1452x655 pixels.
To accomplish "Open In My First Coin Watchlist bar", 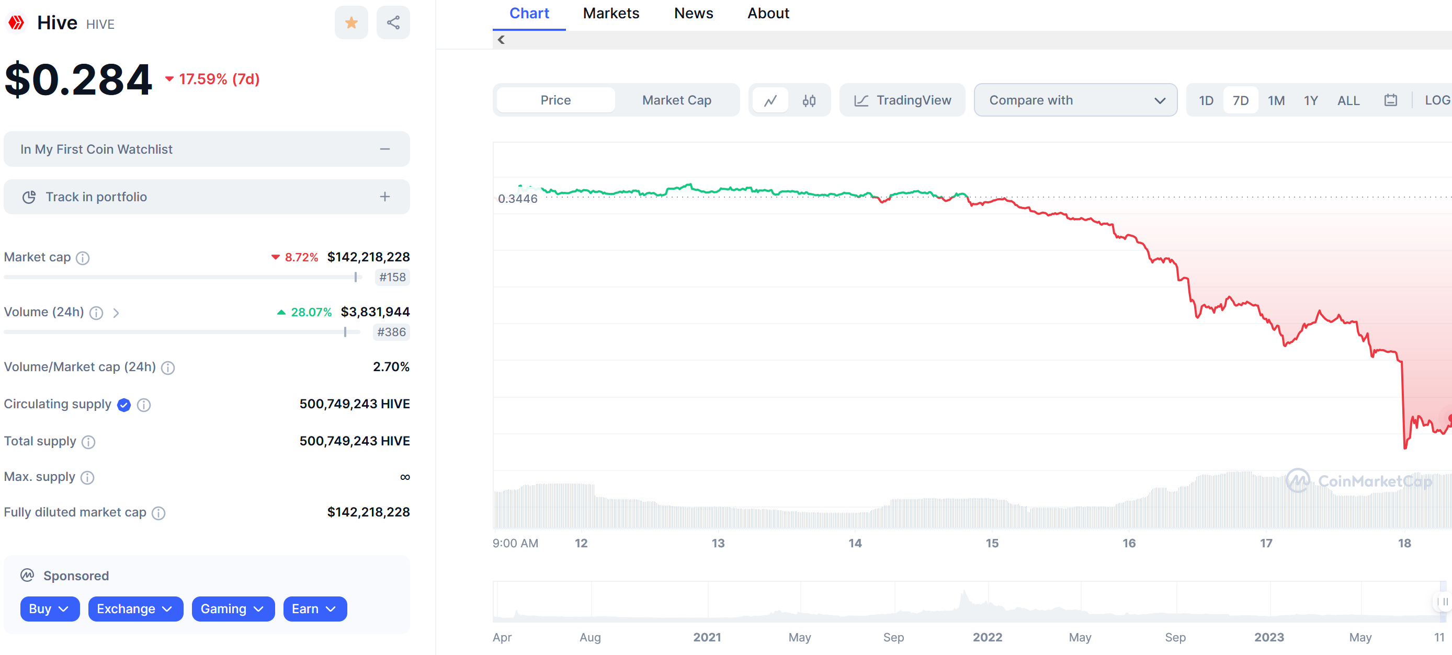I will (x=207, y=150).
